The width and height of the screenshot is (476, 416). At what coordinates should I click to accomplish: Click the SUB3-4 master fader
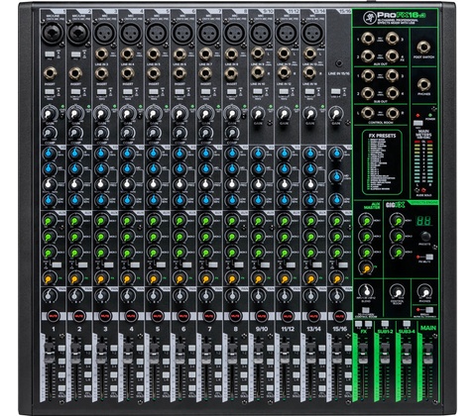(407, 354)
